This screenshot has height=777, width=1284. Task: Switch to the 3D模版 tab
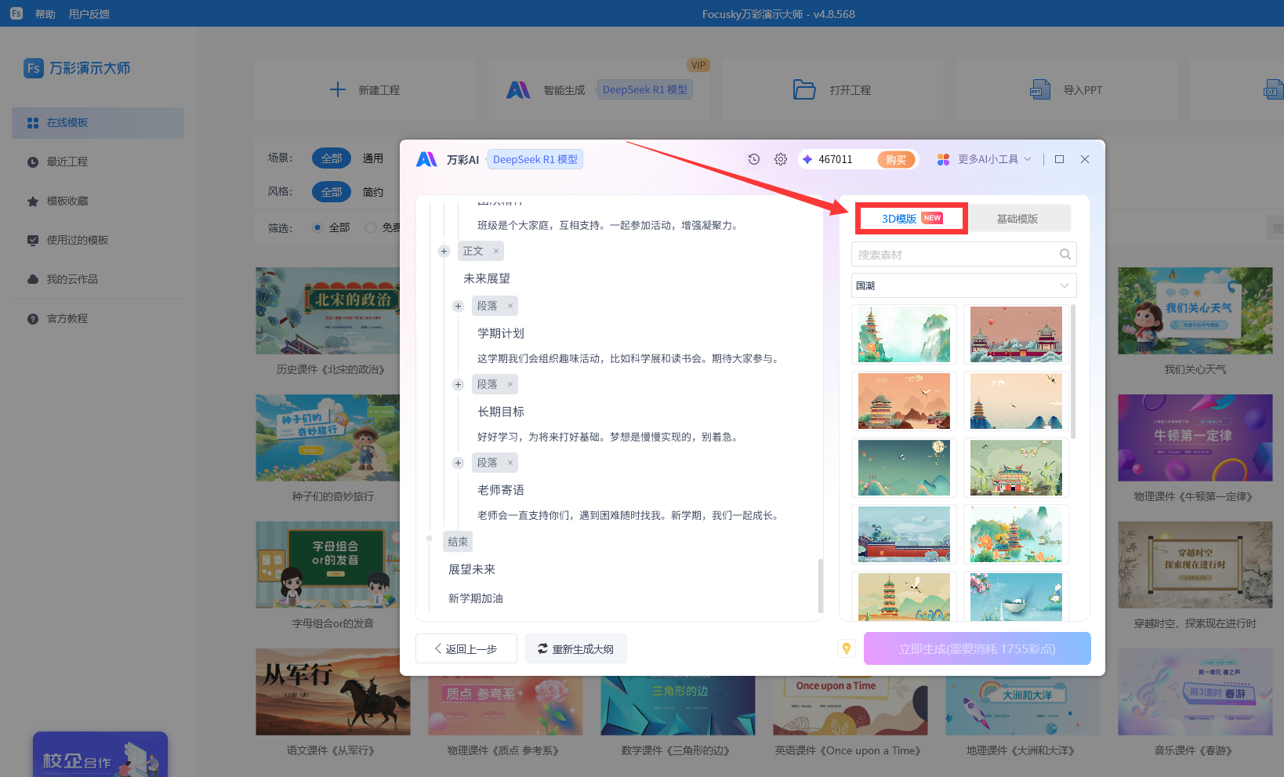(x=912, y=219)
